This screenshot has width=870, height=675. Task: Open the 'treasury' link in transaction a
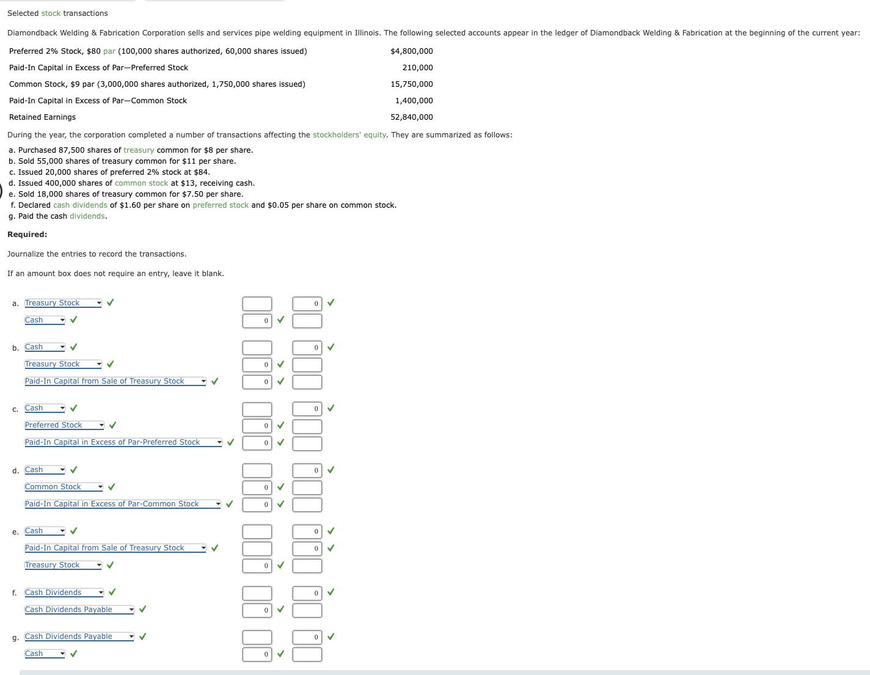(x=139, y=150)
